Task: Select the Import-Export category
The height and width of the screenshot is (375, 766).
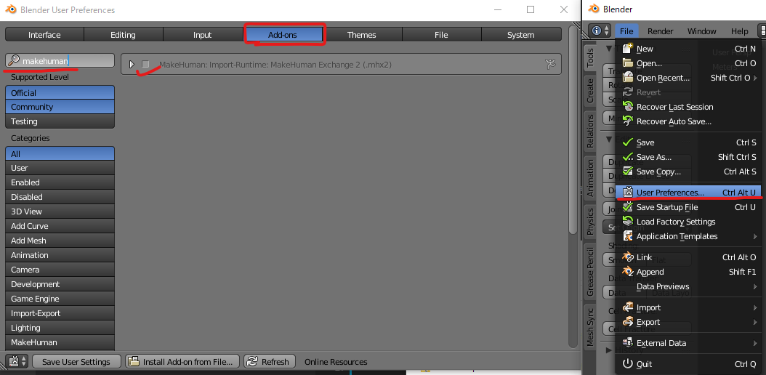Action: pyautogui.click(x=60, y=313)
